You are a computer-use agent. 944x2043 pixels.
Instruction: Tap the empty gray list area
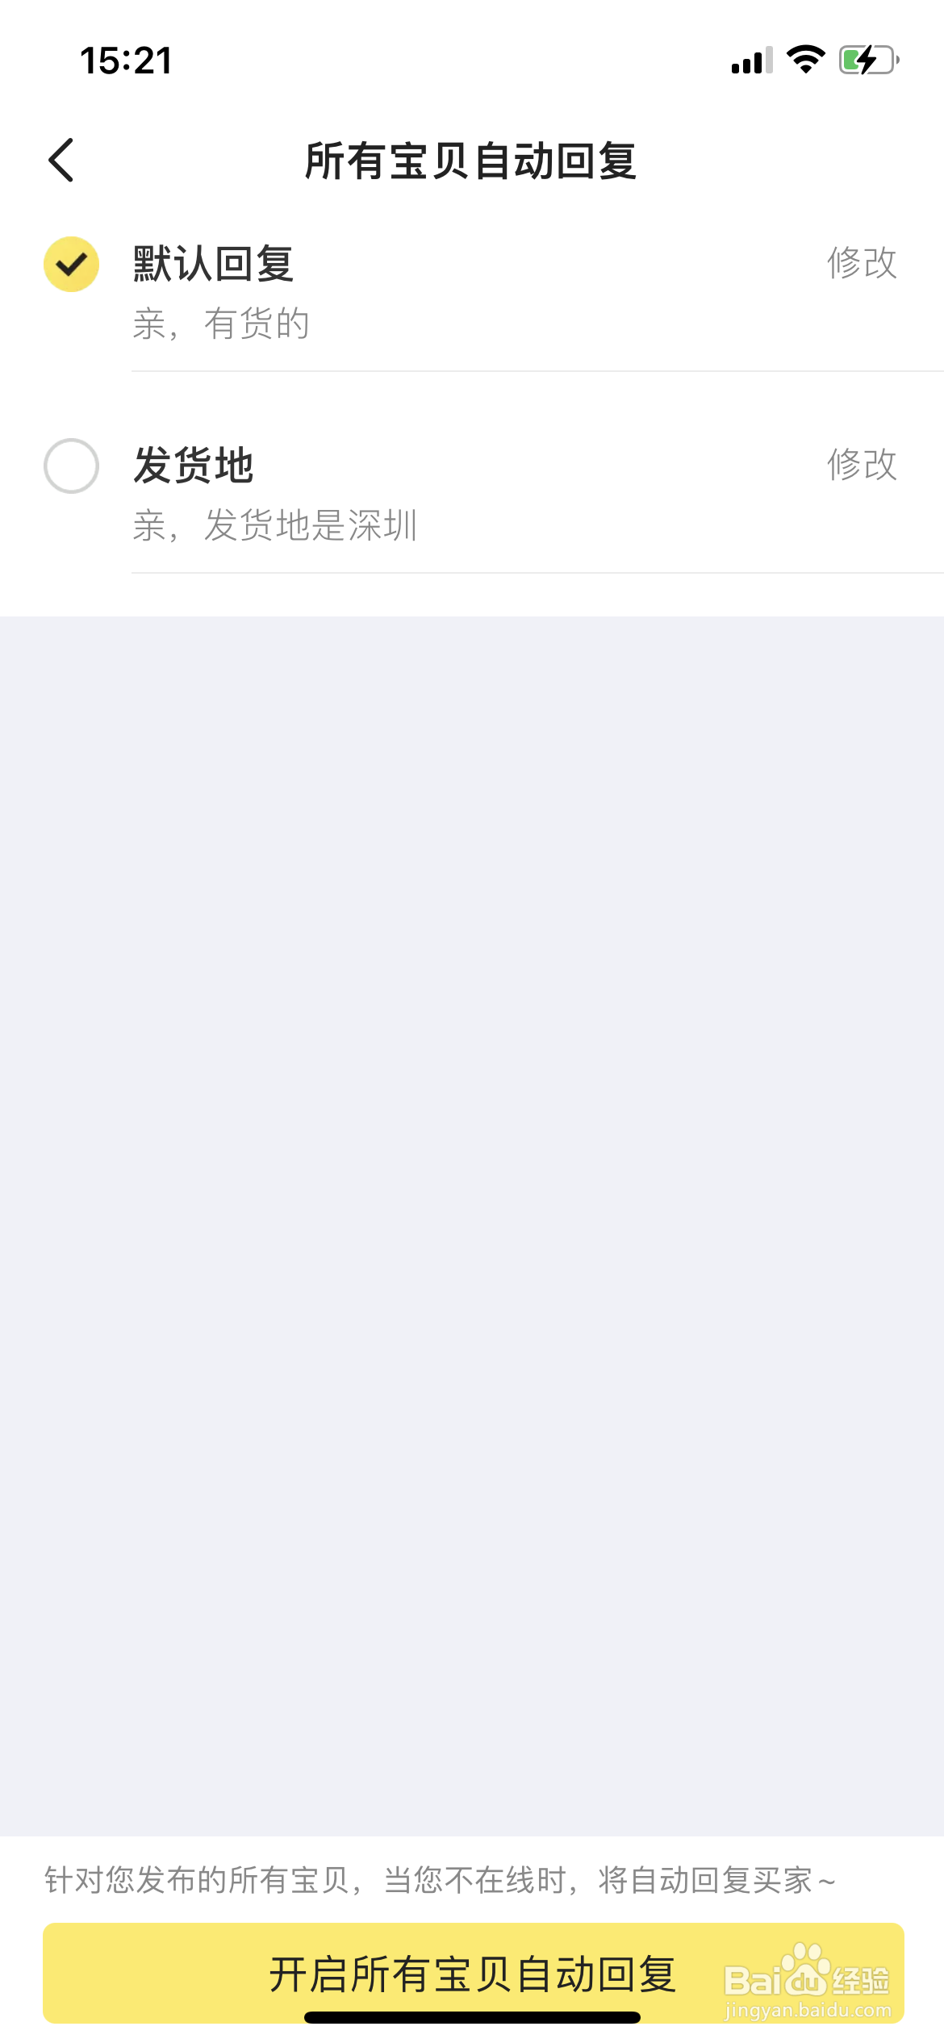[472, 1226]
